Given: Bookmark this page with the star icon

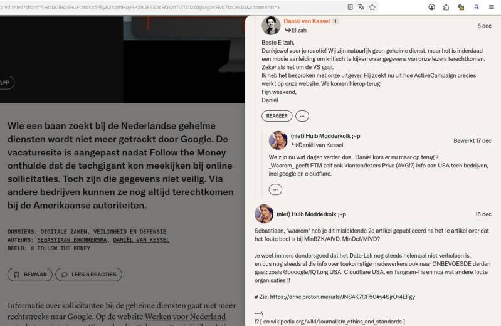Looking at the screenshot, I should click(372, 7).
